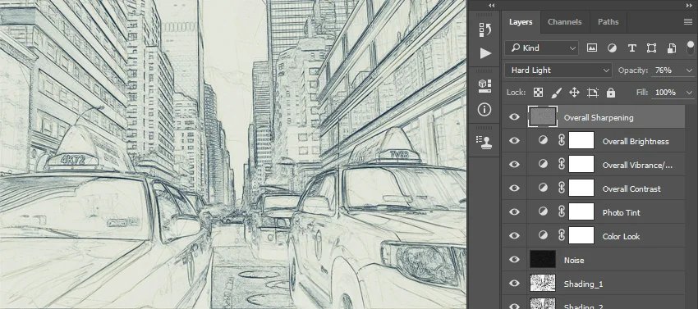Click the Overall Contrast layer name
The width and height of the screenshot is (698, 309).
pyautogui.click(x=631, y=189)
